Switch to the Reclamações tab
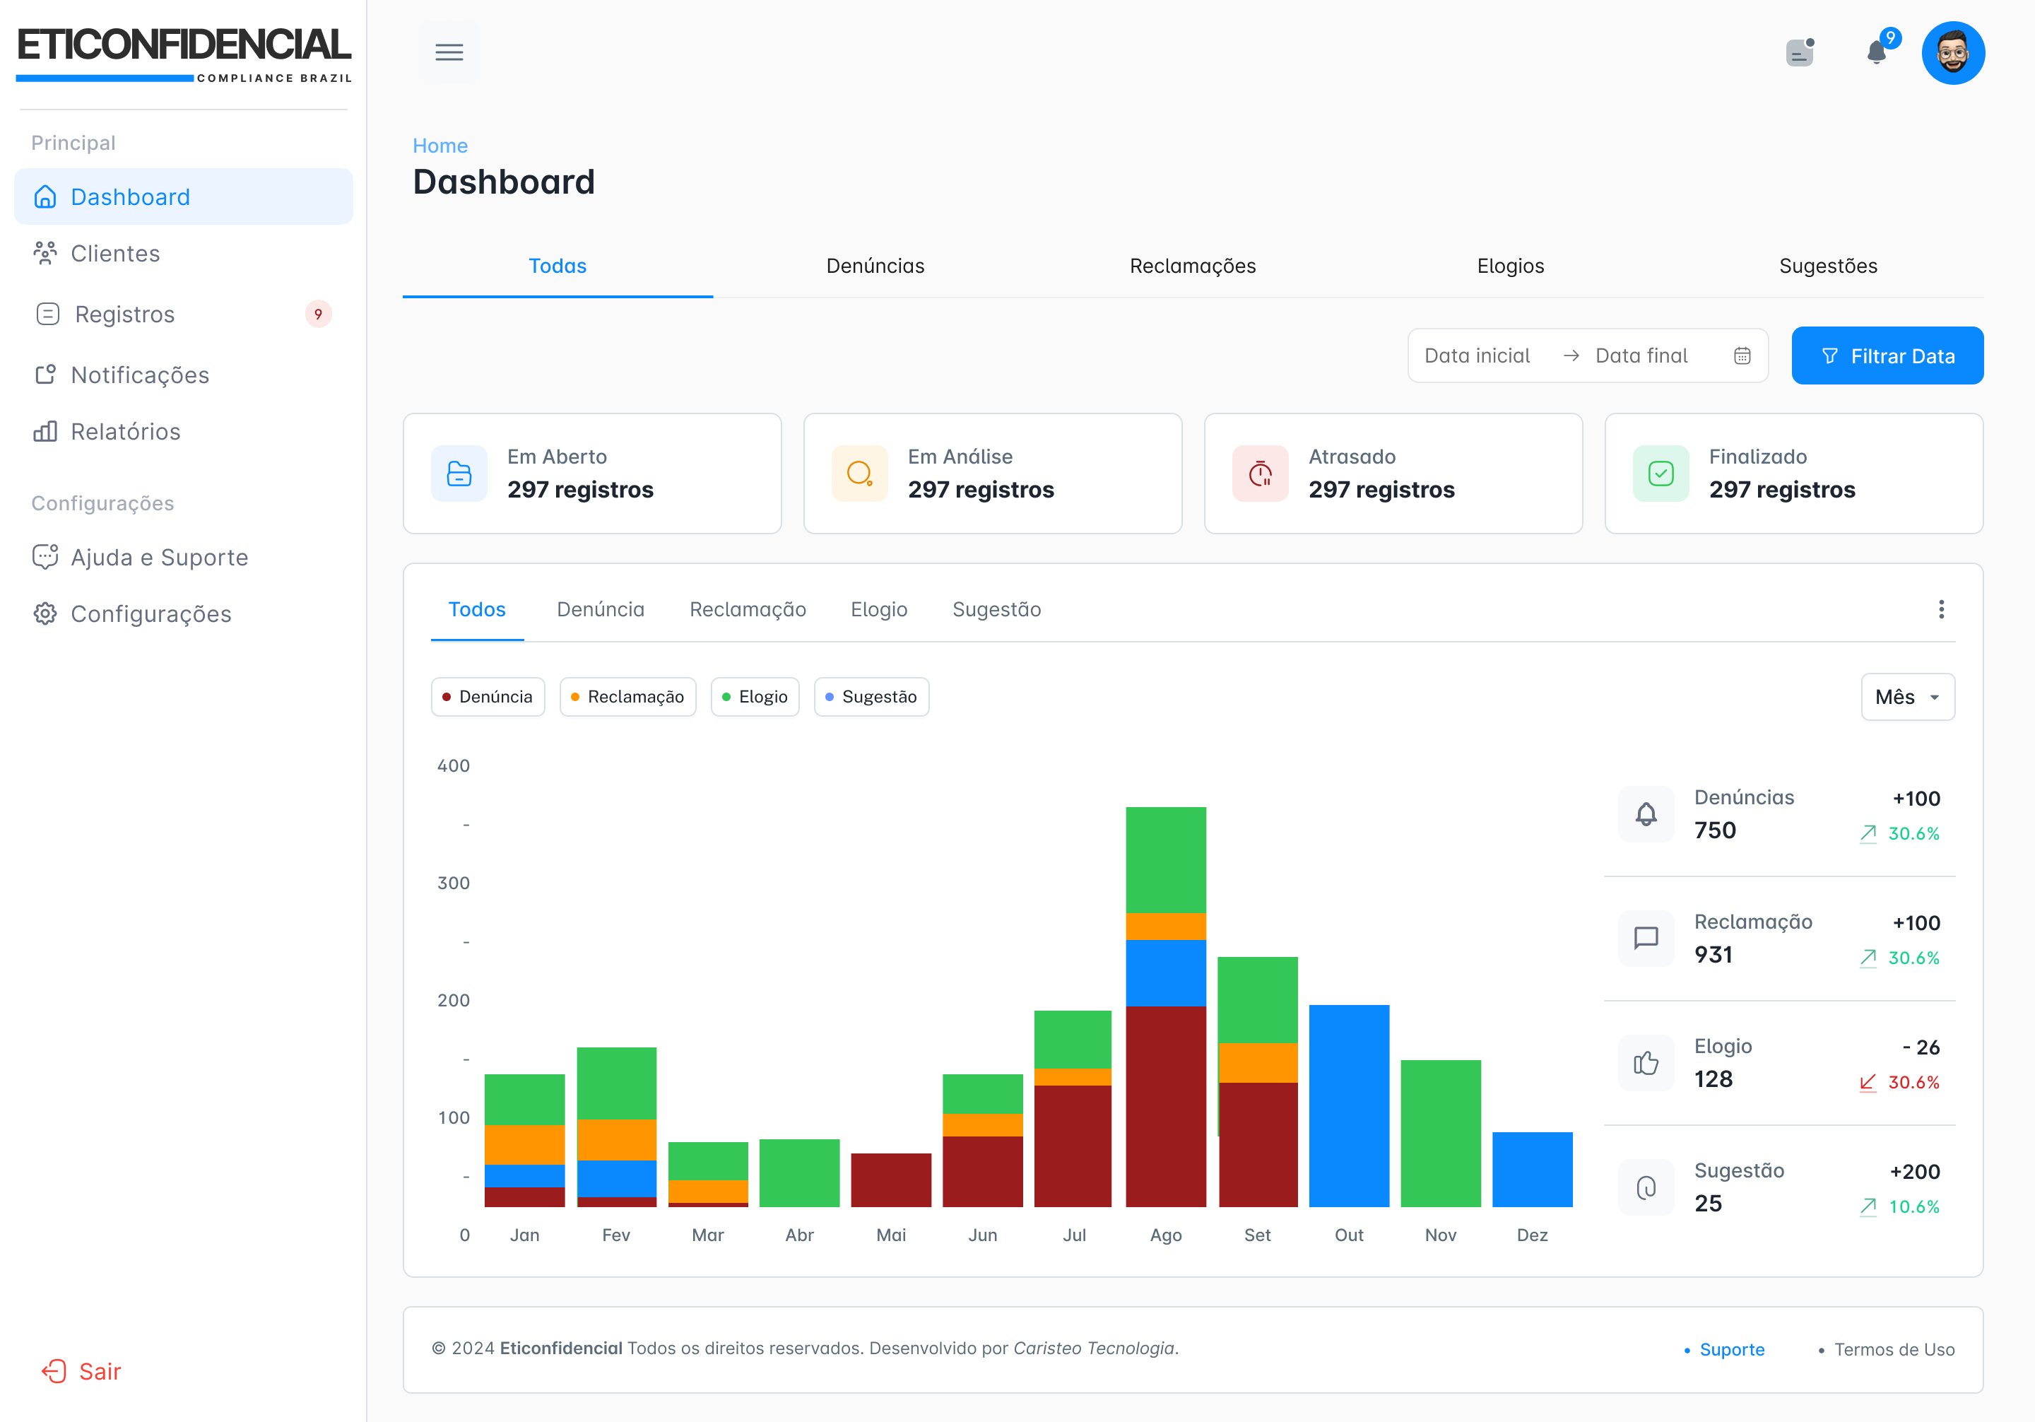This screenshot has height=1422, width=2035. pos(1193,266)
